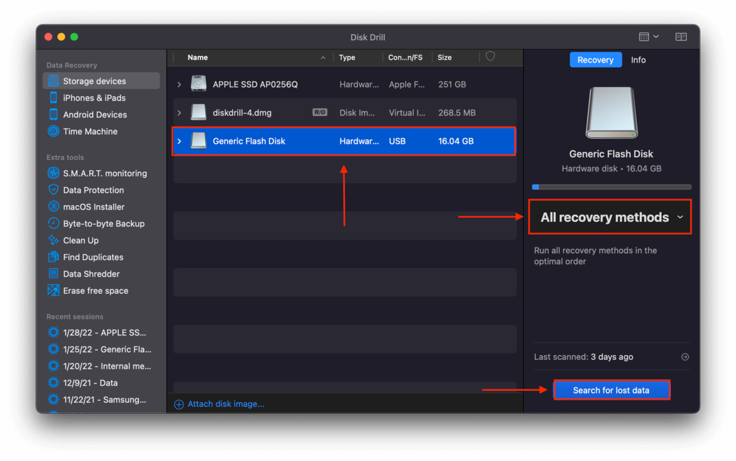736x461 pixels.
Task: Click the disk usage progress bar
Action: pyautogui.click(x=612, y=186)
